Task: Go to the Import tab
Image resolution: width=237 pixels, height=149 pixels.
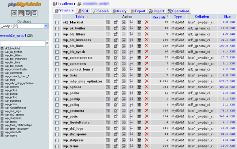Action: (156, 11)
